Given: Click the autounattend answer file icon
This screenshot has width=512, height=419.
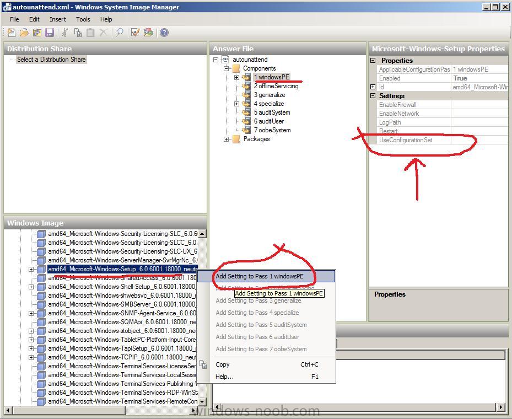Looking at the screenshot, I should coord(225,60).
